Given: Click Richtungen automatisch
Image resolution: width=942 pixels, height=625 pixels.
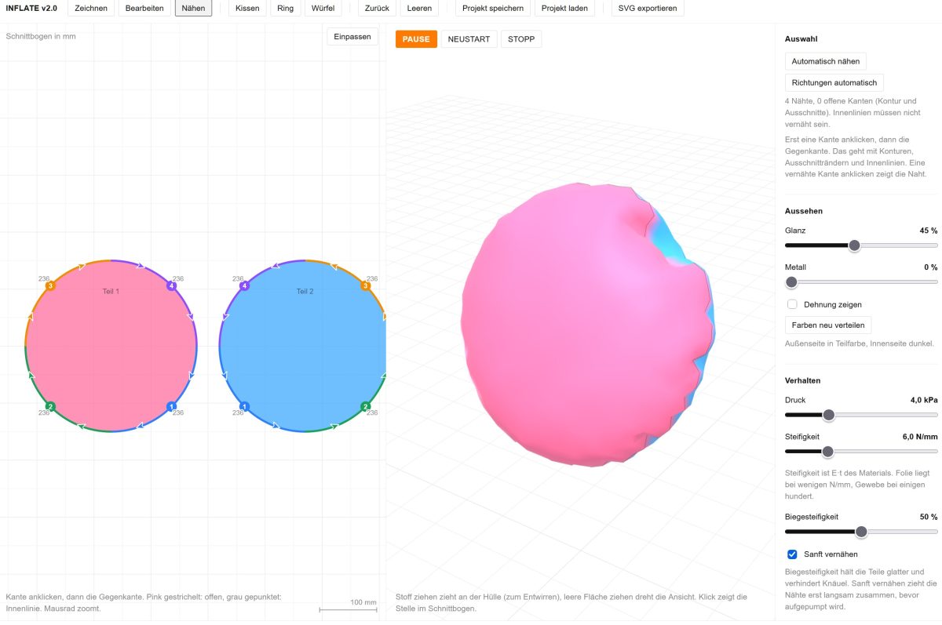Looking at the screenshot, I should coord(834,82).
